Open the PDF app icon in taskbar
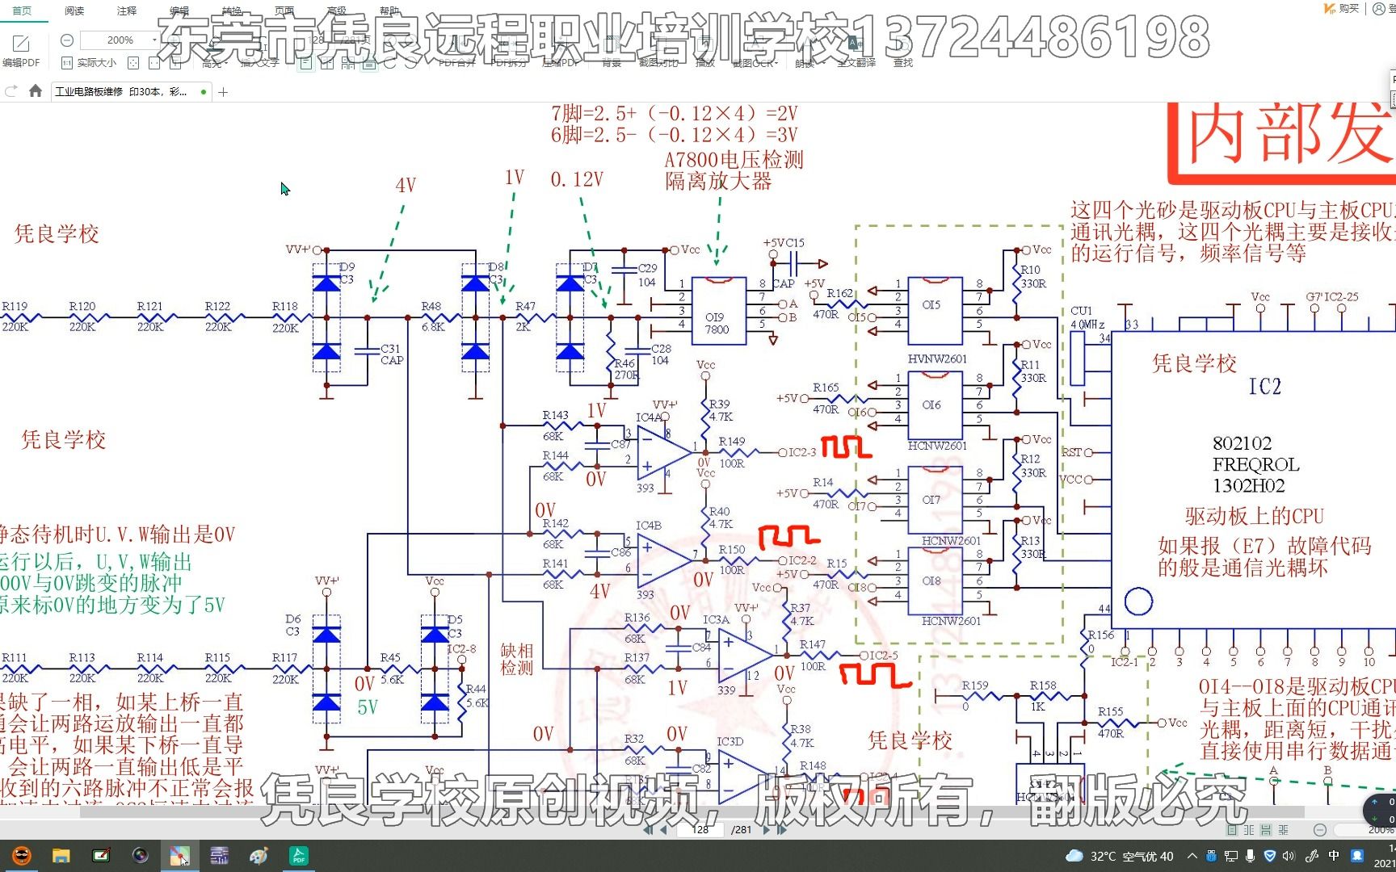Screen dimensions: 1396x872 tap(299, 856)
